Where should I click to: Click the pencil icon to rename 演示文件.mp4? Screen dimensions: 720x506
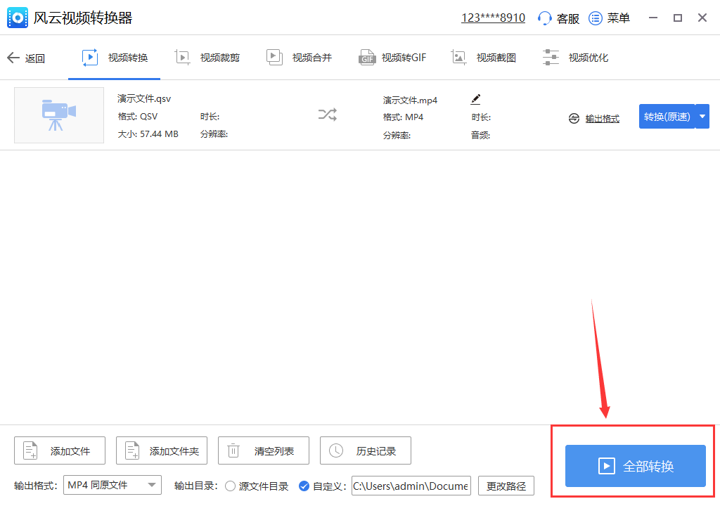pyautogui.click(x=476, y=99)
